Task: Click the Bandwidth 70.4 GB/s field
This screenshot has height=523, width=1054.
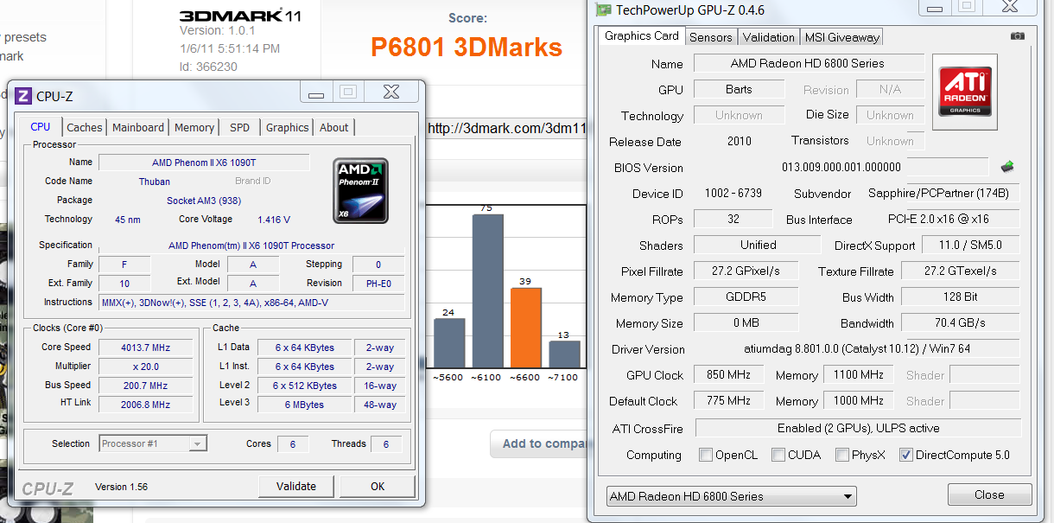Action: point(960,322)
